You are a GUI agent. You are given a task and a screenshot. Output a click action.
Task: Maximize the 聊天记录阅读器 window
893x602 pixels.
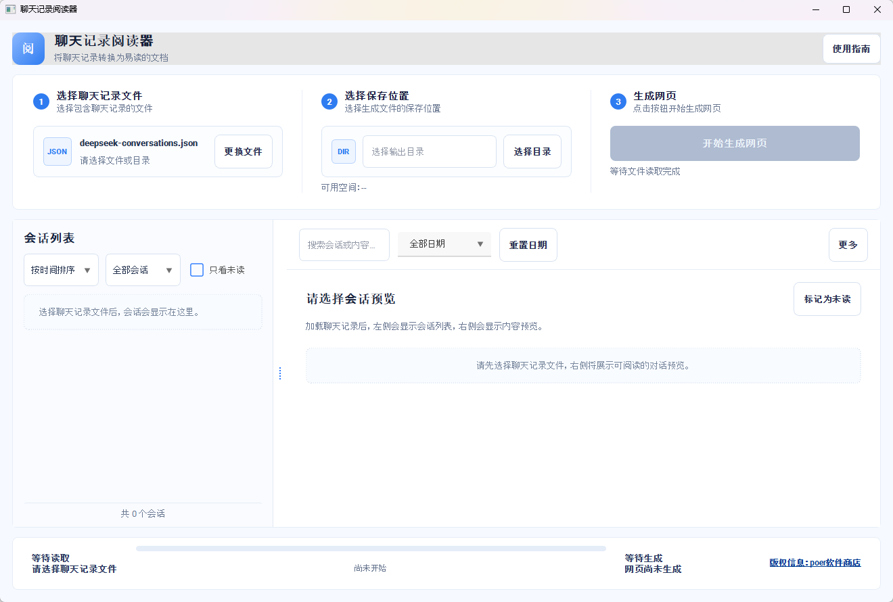[846, 9]
